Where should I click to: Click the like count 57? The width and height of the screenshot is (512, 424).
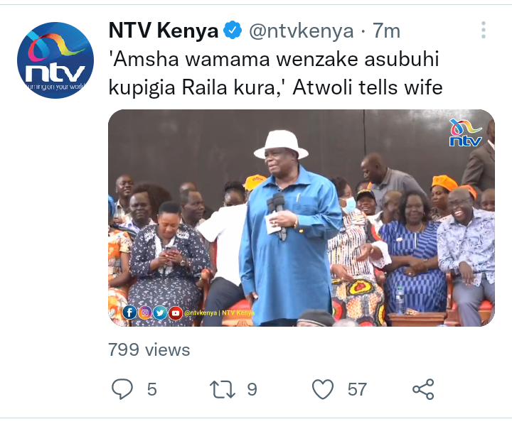pyautogui.click(x=357, y=389)
